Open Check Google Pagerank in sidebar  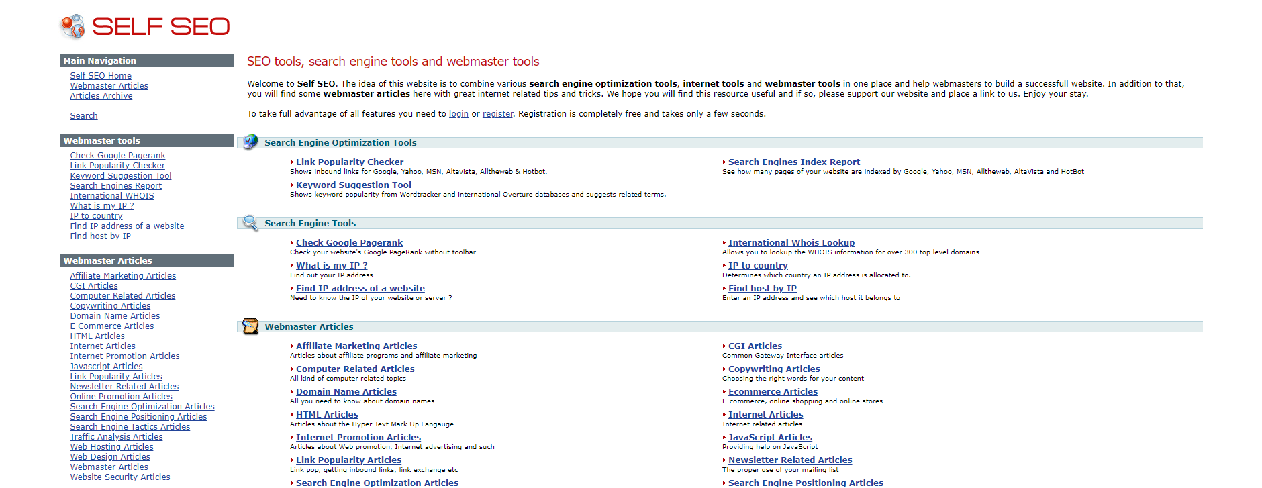point(117,156)
